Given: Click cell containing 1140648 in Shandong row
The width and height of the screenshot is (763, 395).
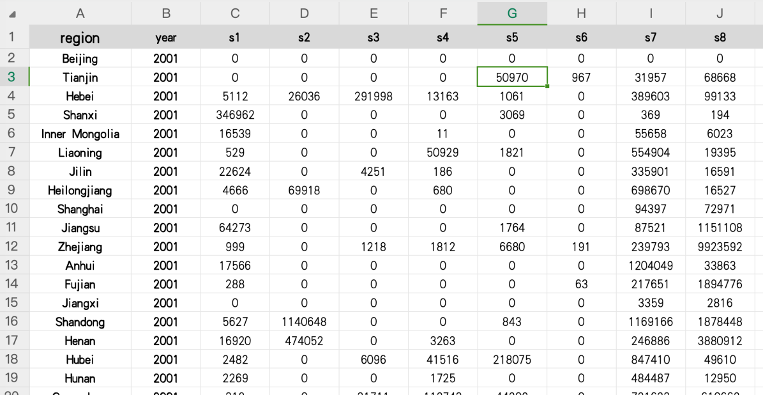Looking at the screenshot, I should coord(304,321).
